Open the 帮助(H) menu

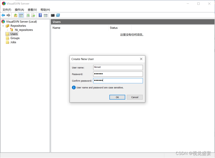coord(45,10)
